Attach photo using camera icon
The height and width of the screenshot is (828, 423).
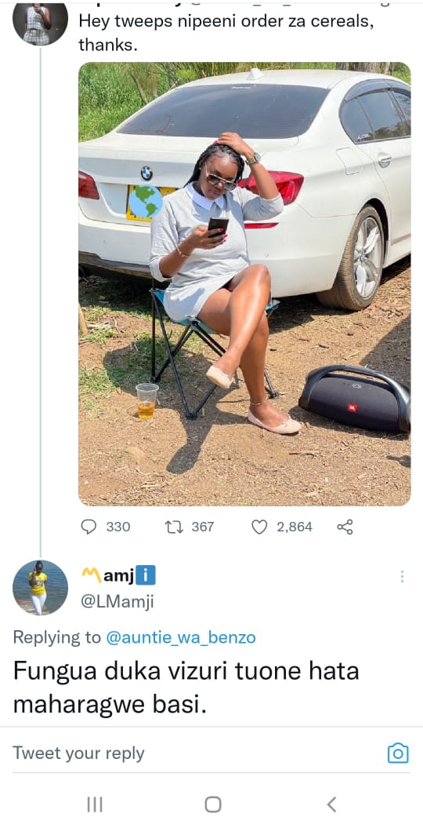[398, 753]
